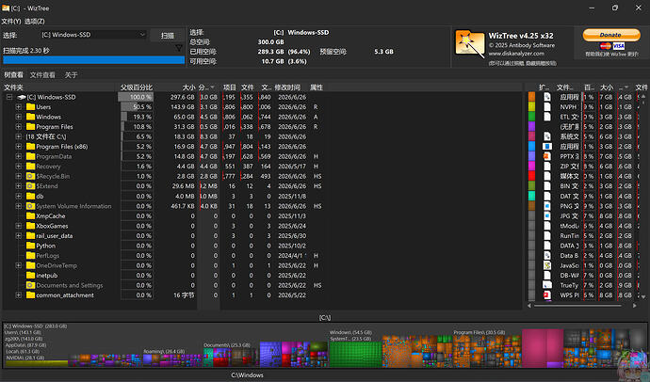Collapse the C: Windows-SSD root node
650x382 pixels.
click(9, 97)
